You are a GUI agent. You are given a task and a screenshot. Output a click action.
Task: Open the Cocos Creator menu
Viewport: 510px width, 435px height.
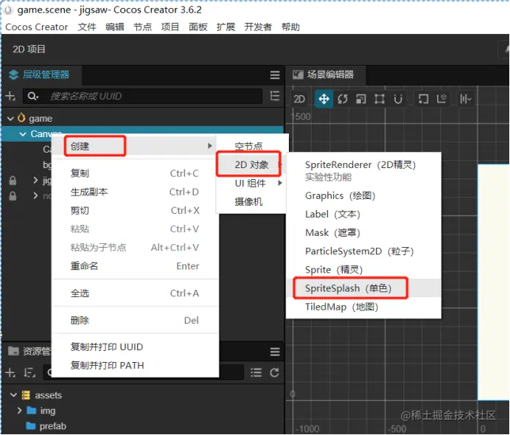[x=37, y=27]
